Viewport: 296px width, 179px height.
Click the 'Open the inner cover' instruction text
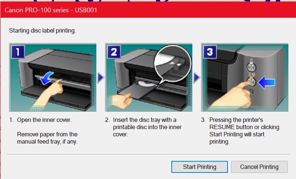coord(44,120)
